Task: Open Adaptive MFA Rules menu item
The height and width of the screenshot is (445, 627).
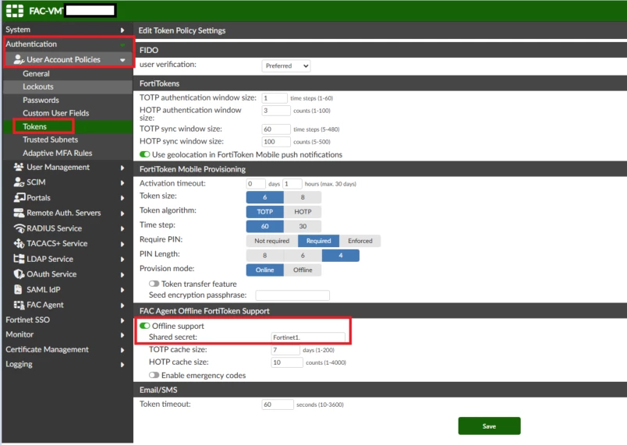Action: (57, 153)
